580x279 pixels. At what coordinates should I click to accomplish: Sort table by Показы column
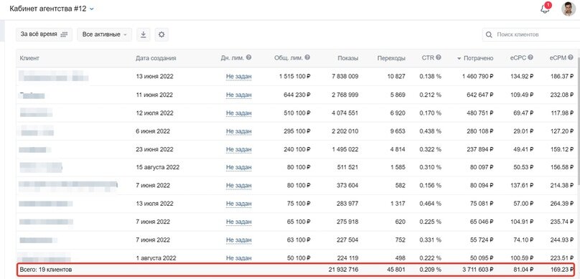click(x=347, y=58)
